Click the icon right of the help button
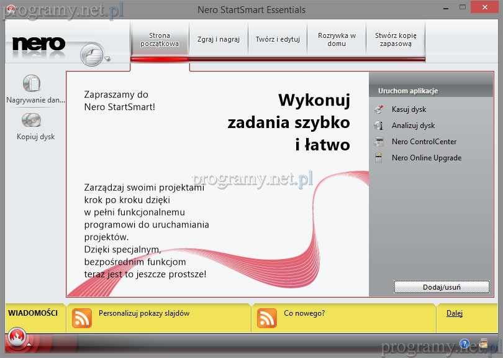The width and height of the screenshot is (503, 358). [x=483, y=344]
